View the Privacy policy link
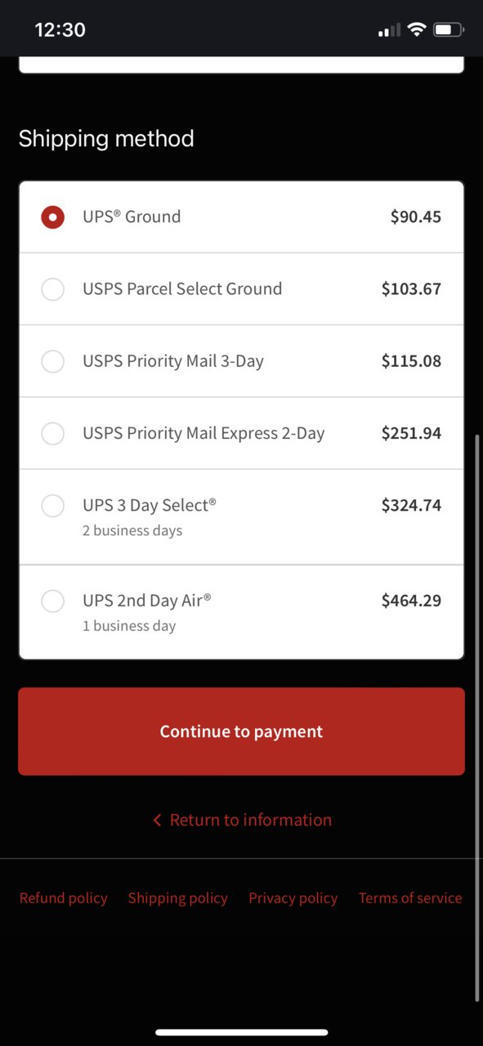Viewport: 483px width, 1046px height. 293,898
